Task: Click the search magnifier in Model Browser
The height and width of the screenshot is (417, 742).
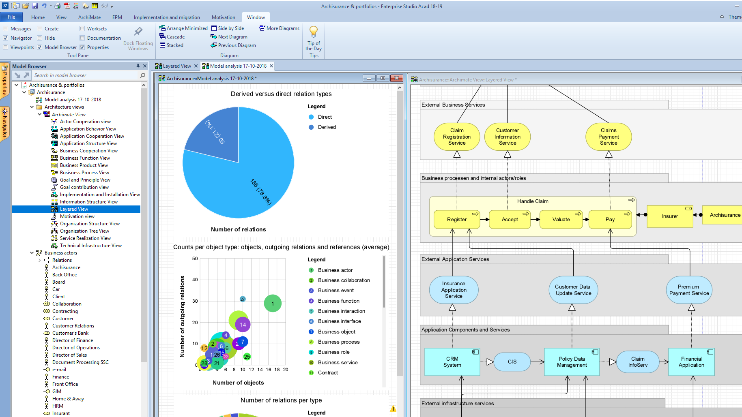Action: (x=142, y=75)
